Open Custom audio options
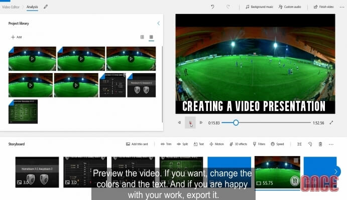Screen dimensions: 347x200 (x=290, y=7)
